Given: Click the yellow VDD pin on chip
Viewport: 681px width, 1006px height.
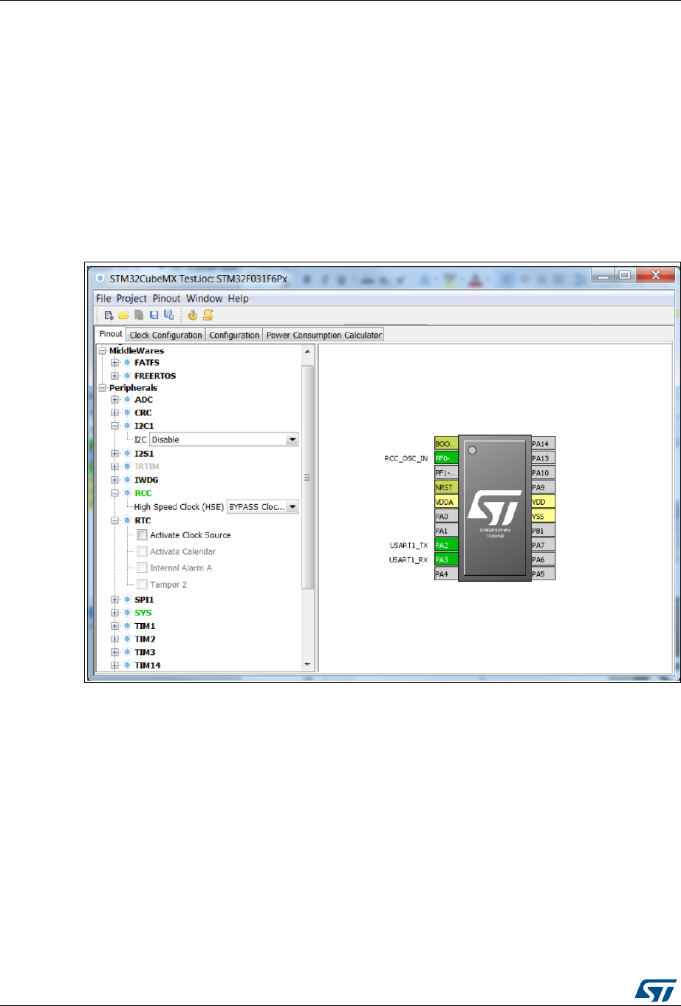Looking at the screenshot, I should click(543, 502).
